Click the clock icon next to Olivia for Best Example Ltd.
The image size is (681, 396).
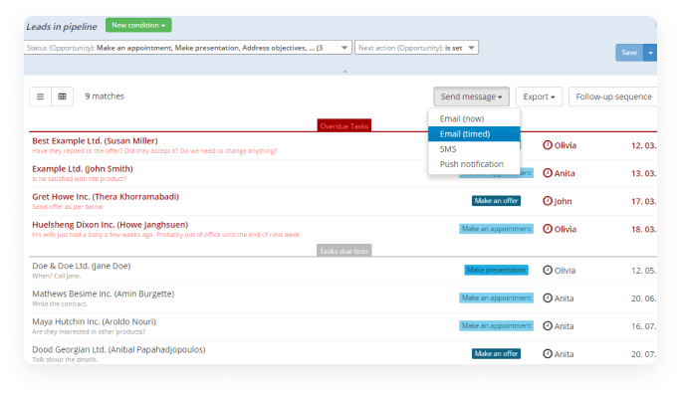click(548, 145)
